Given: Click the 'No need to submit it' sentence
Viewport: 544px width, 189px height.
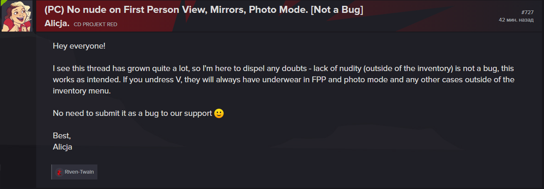Looking at the screenshot, I should (133, 113).
